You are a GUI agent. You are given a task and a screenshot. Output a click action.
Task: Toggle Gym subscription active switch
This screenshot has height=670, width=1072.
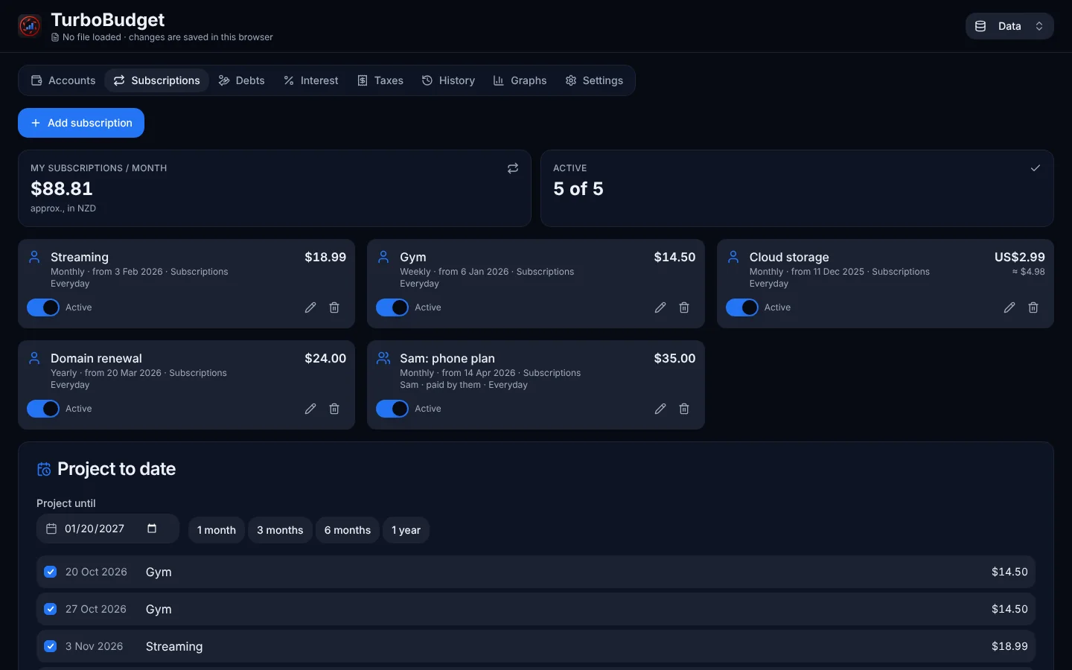[392, 307]
